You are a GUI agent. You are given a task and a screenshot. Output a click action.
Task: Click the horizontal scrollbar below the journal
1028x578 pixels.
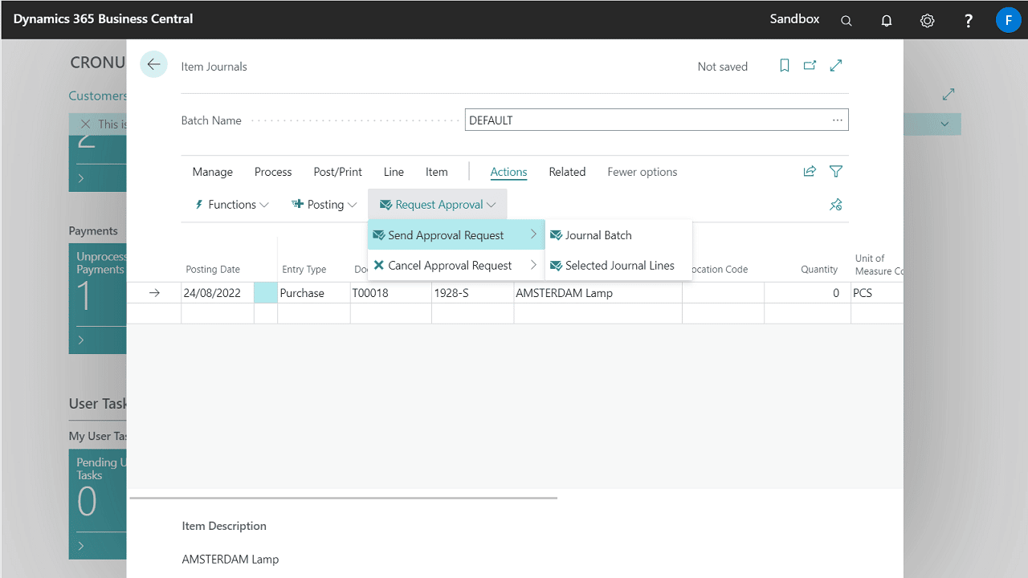[x=344, y=498]
